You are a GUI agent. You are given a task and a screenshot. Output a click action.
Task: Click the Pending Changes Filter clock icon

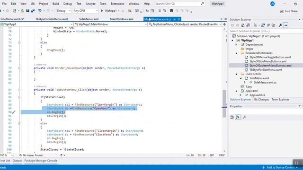pos(256,25)
